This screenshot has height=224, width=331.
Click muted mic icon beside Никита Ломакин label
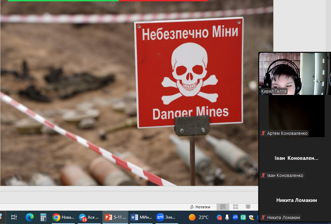tap(263, 217)
